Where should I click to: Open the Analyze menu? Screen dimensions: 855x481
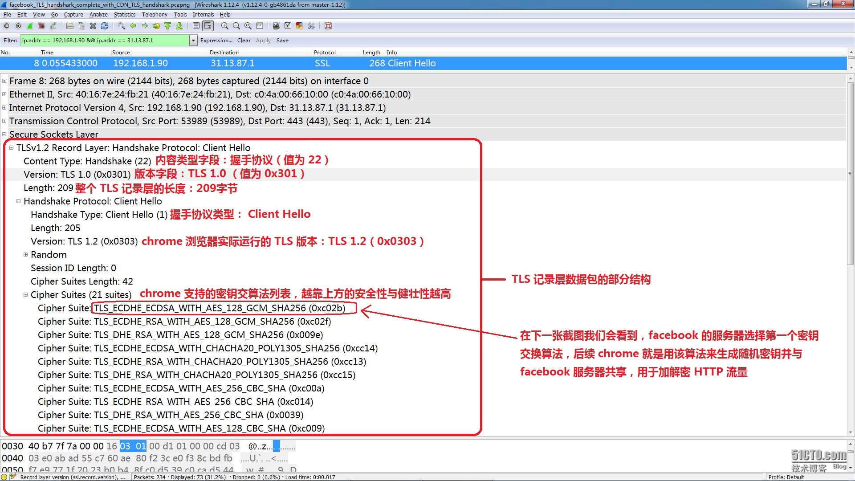pos(98,15)
